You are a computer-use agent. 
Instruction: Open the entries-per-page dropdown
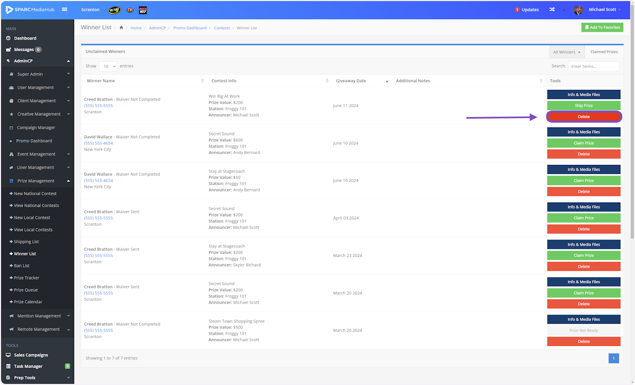coord(108,67)
